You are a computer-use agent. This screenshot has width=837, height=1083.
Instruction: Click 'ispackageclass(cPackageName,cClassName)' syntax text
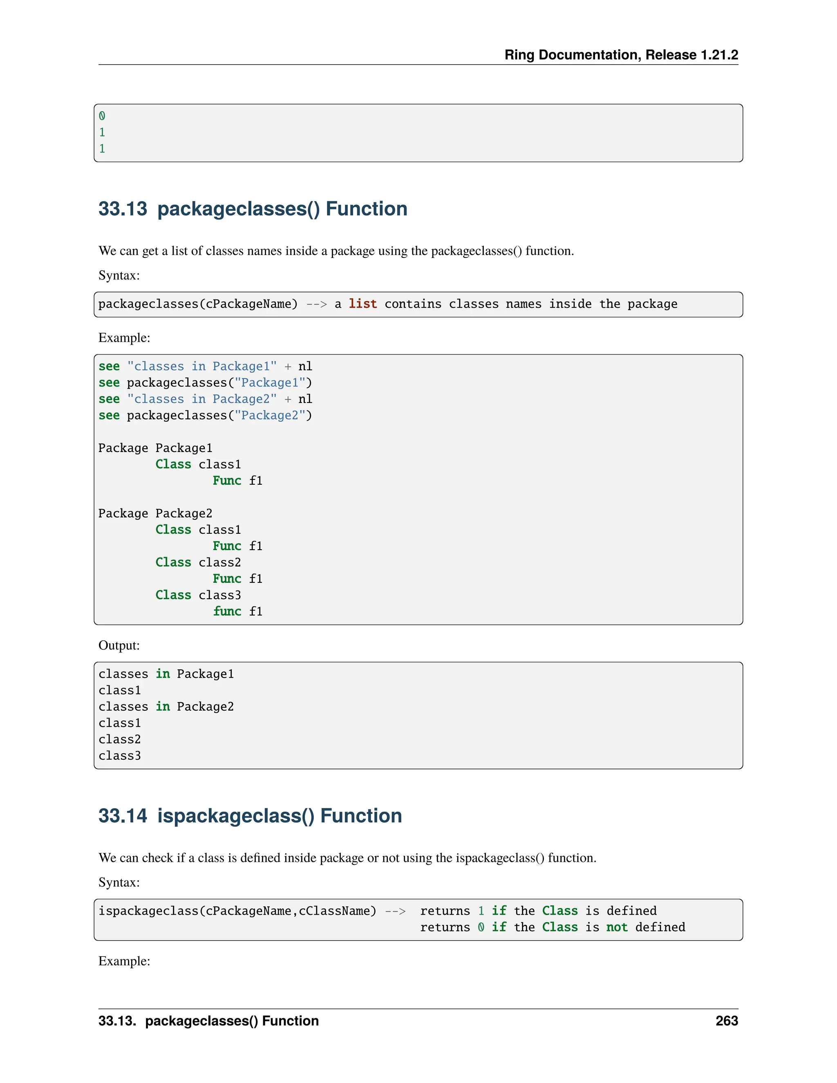click(x=237, y=911)
